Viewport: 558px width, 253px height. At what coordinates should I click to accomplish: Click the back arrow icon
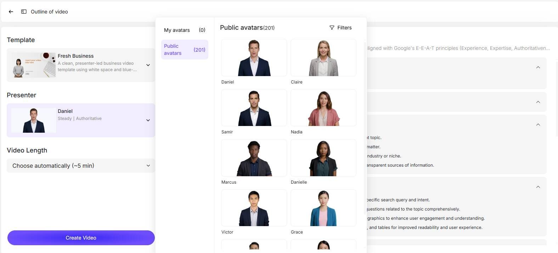pos(11,12)
